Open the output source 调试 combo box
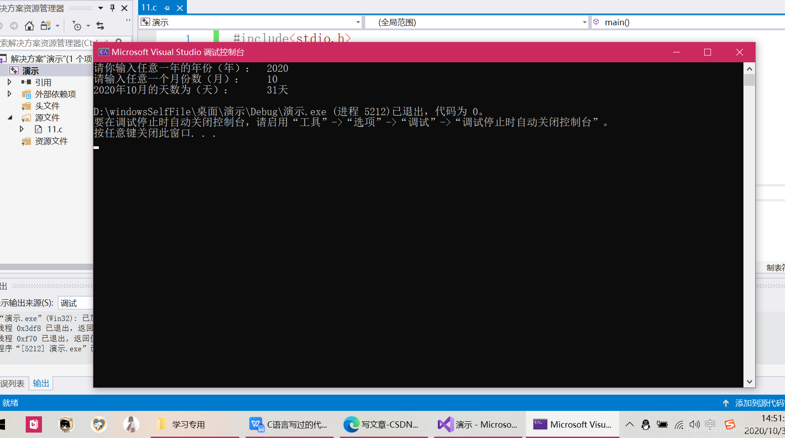Image resolution: width=785 pixels, height=438 pixels. pos(75,303)
